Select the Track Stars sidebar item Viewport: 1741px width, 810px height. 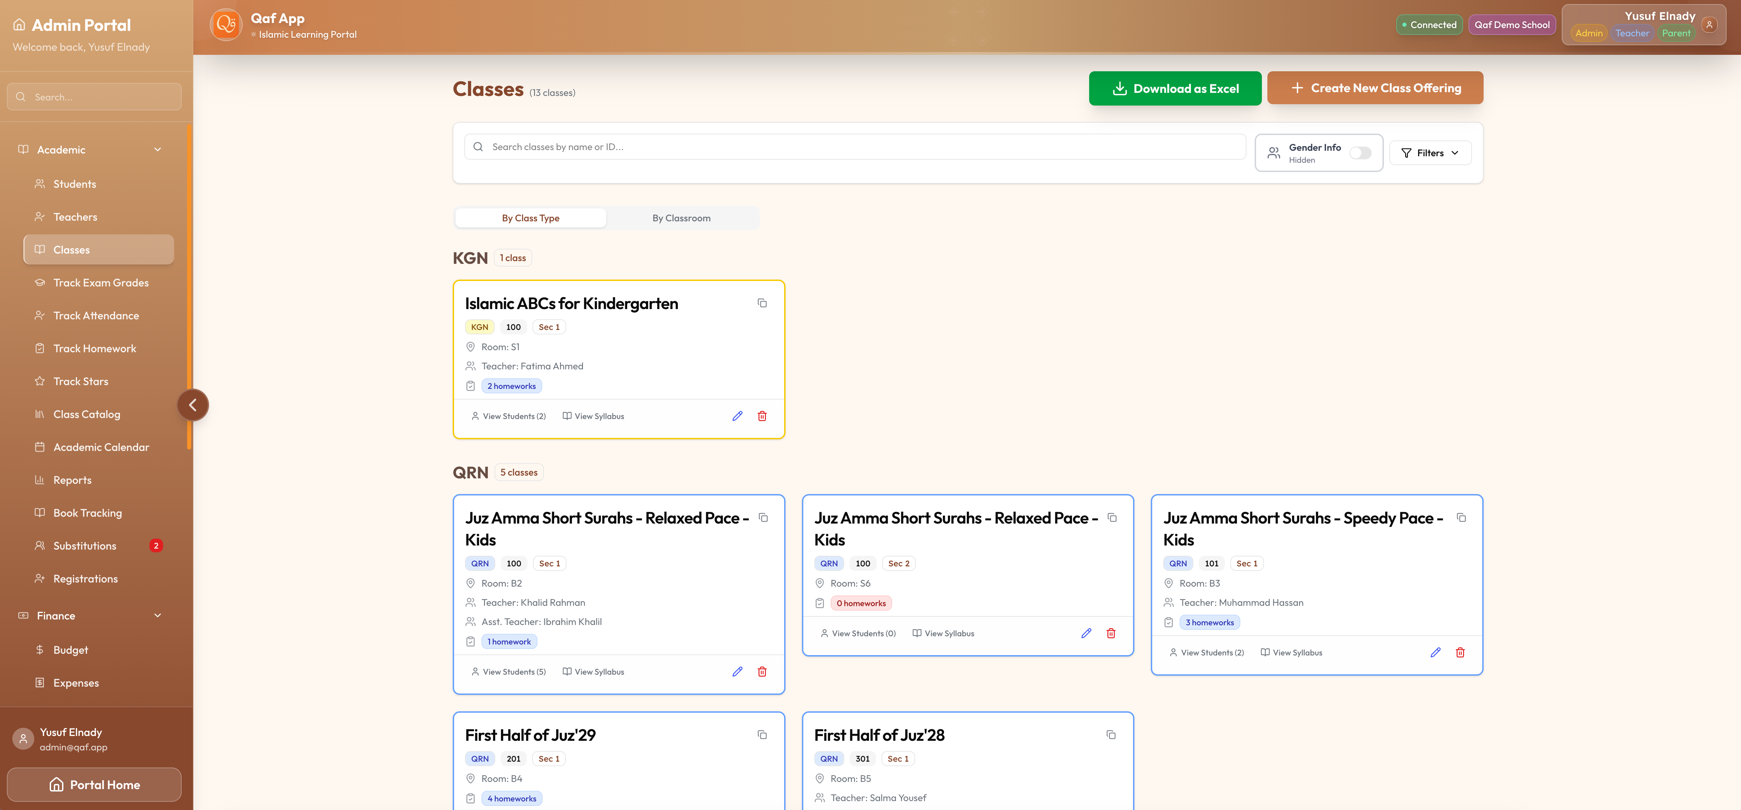(81, 381)
